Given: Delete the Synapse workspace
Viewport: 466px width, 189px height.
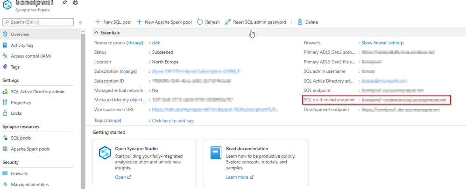Looking at the screenshot, I should 308,22.
